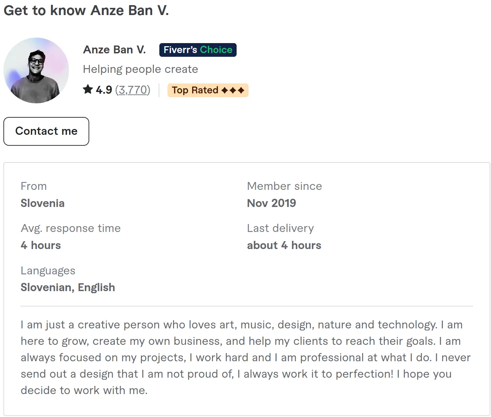Open Anze Ban V.'s profile photo

pos(36,70)
